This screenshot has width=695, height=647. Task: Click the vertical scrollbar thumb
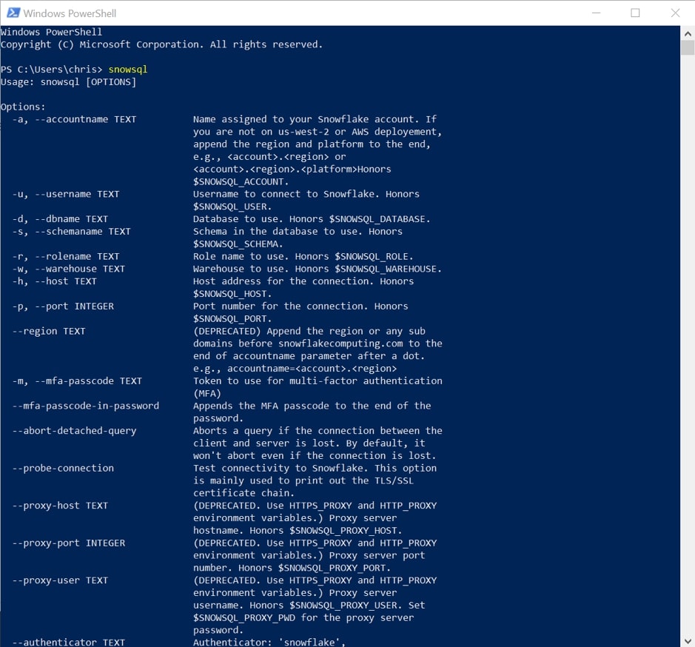click(x=688, y=47)
